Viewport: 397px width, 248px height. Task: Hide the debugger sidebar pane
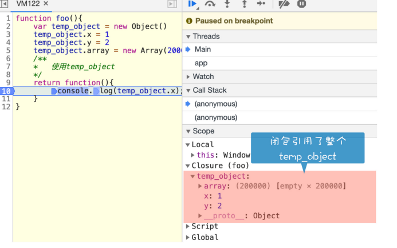pos(171,4)
